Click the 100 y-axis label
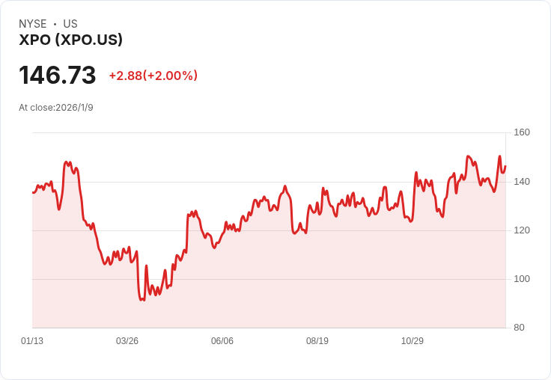The height and width of the screenshot is (380, 551). click(522, 279)
